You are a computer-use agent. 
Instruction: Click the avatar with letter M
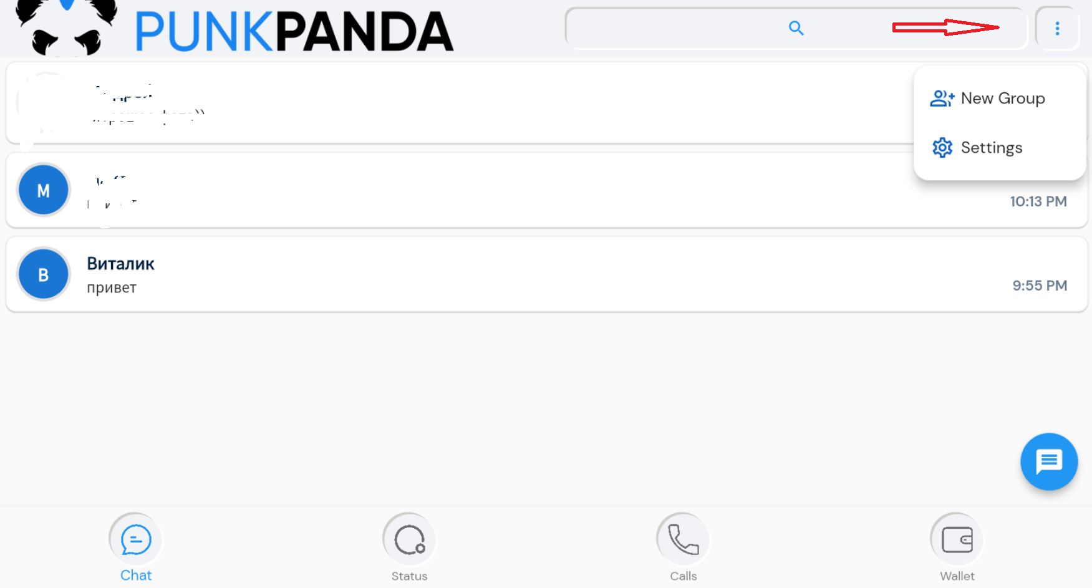tap(43, 190)
